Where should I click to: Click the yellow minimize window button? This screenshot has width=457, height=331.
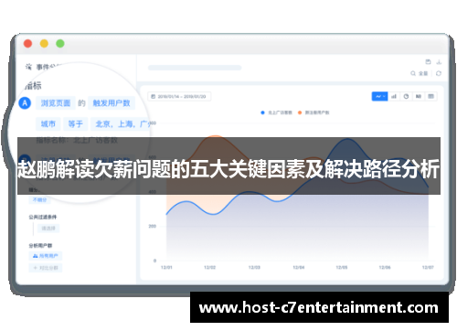[x=44, y=44]
